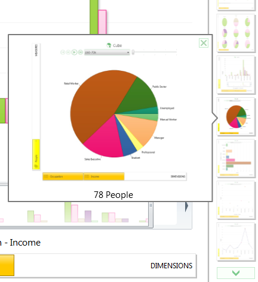
Task: Click the income band slider handle
Action: (x=133, y=52)
